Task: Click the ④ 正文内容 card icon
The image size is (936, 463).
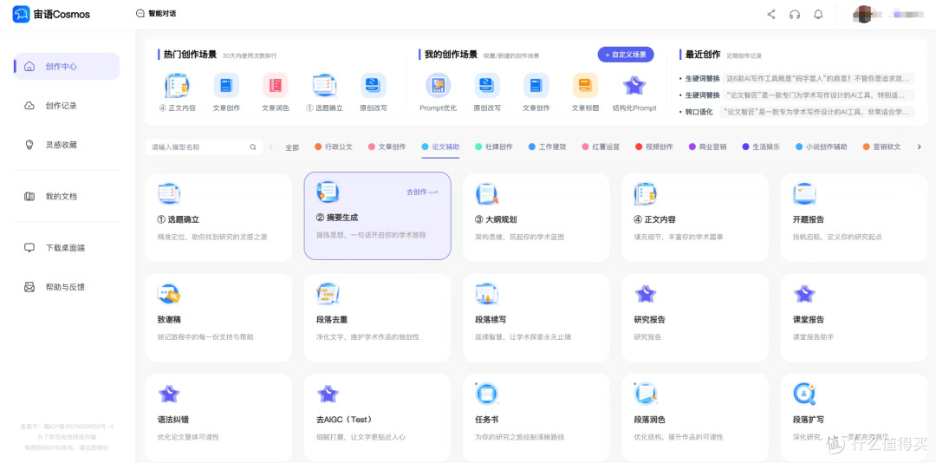Action: [x=646, y=194]
